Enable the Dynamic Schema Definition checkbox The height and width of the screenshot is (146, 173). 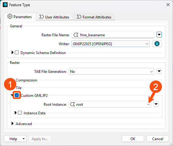[17, 53]
